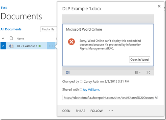
Task: Click FOLLOW in the callout footer
Action: pyautogui.click(x=97, y=111)
